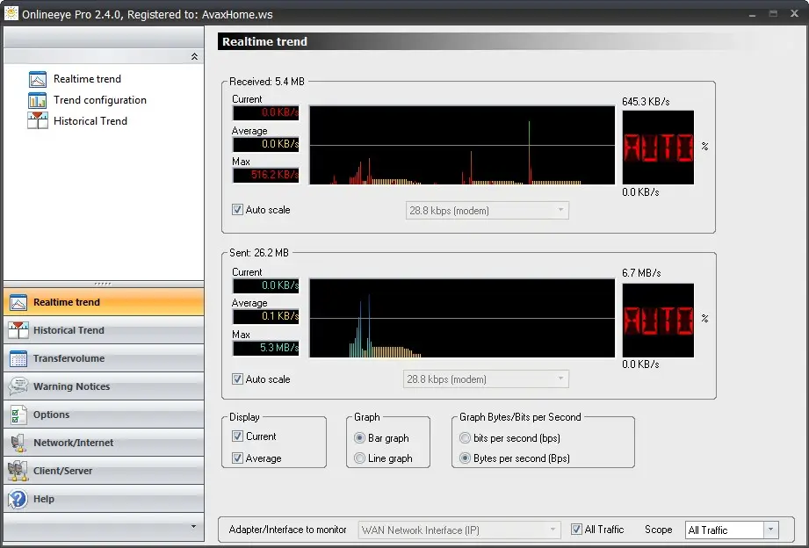This screenshot has width=809, height=548.
Task: Click the Historical Trend navigation bar icon
Action: coord(18,330)
